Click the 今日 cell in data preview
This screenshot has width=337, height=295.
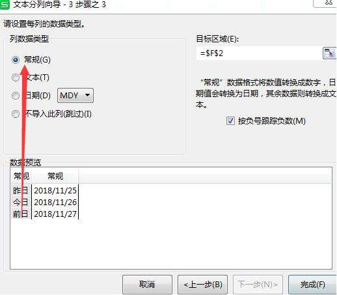21,202
